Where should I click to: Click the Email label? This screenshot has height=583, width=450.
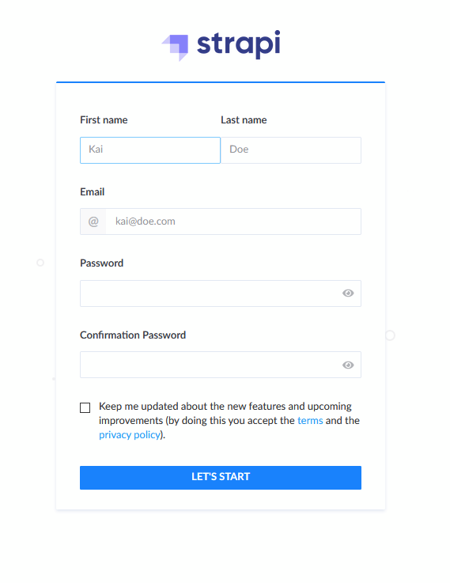pyautogui.click(x=93, y=192)
